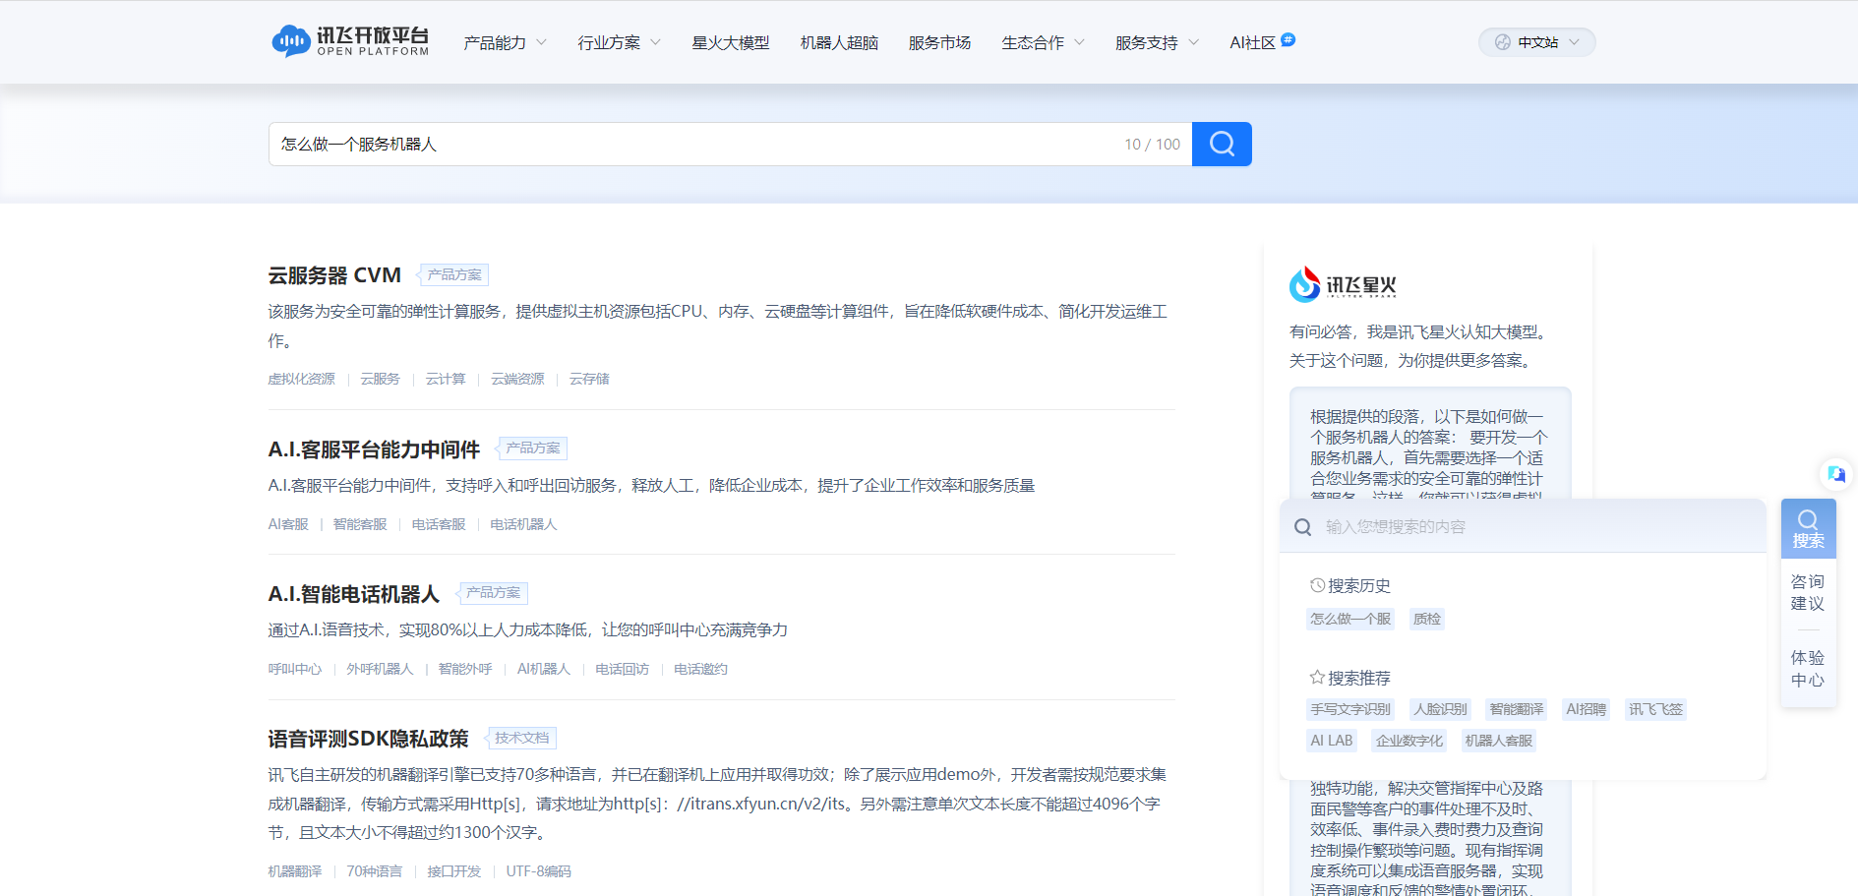
Task: Click the 体验中心 sidebar button
Action: [1808, 669]
